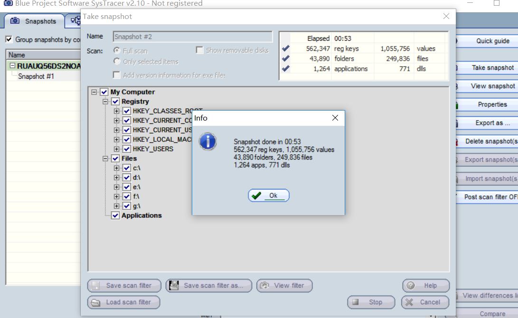Expand the d:\ drive node
The height and width of the screenshot is (318, 518).
(x=116, y=178)
